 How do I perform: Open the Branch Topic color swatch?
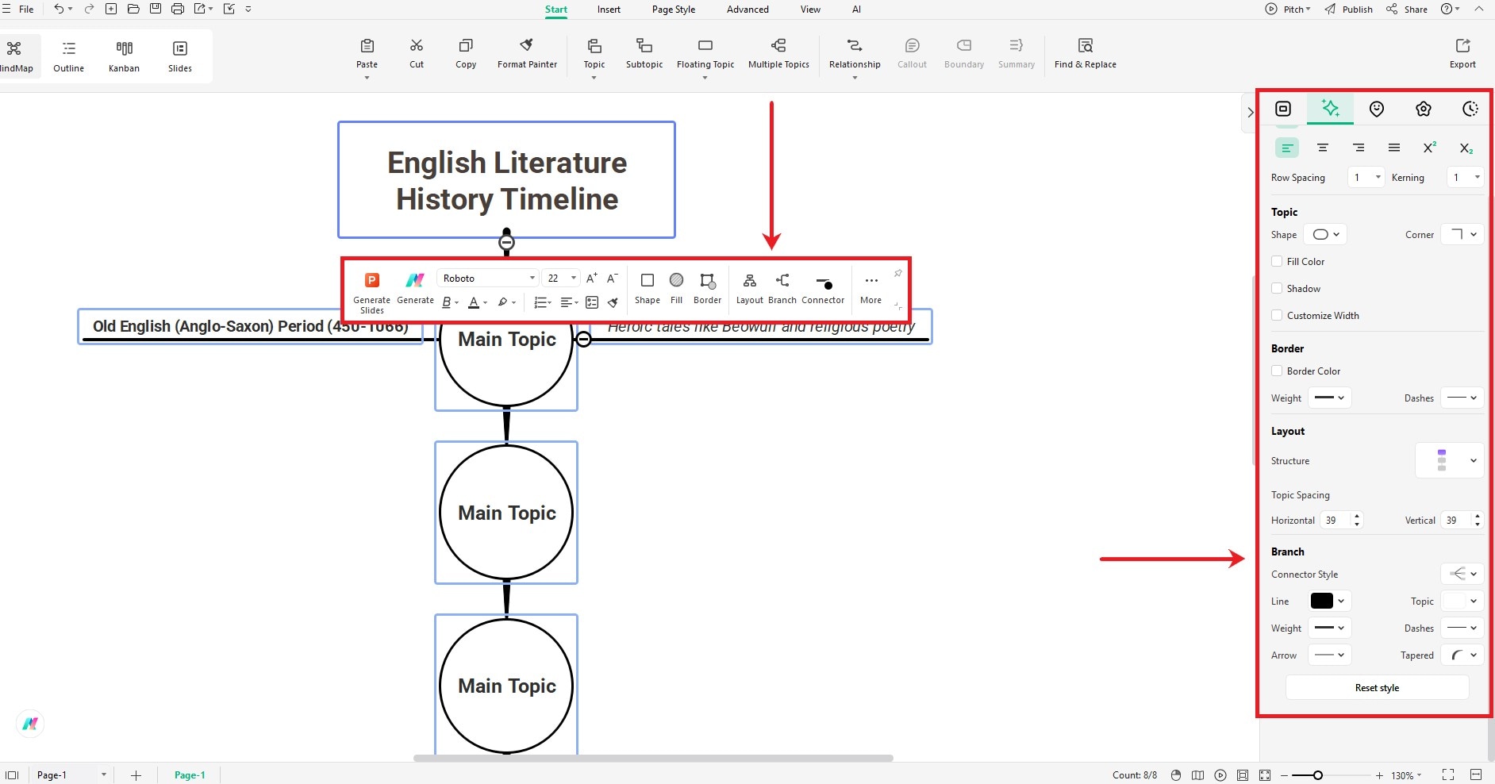coord(1462,601)
